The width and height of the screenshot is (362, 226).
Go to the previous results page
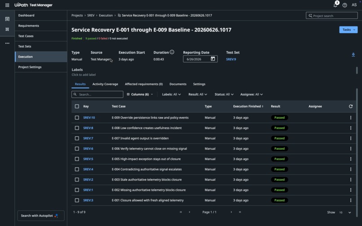pos(190,212)
